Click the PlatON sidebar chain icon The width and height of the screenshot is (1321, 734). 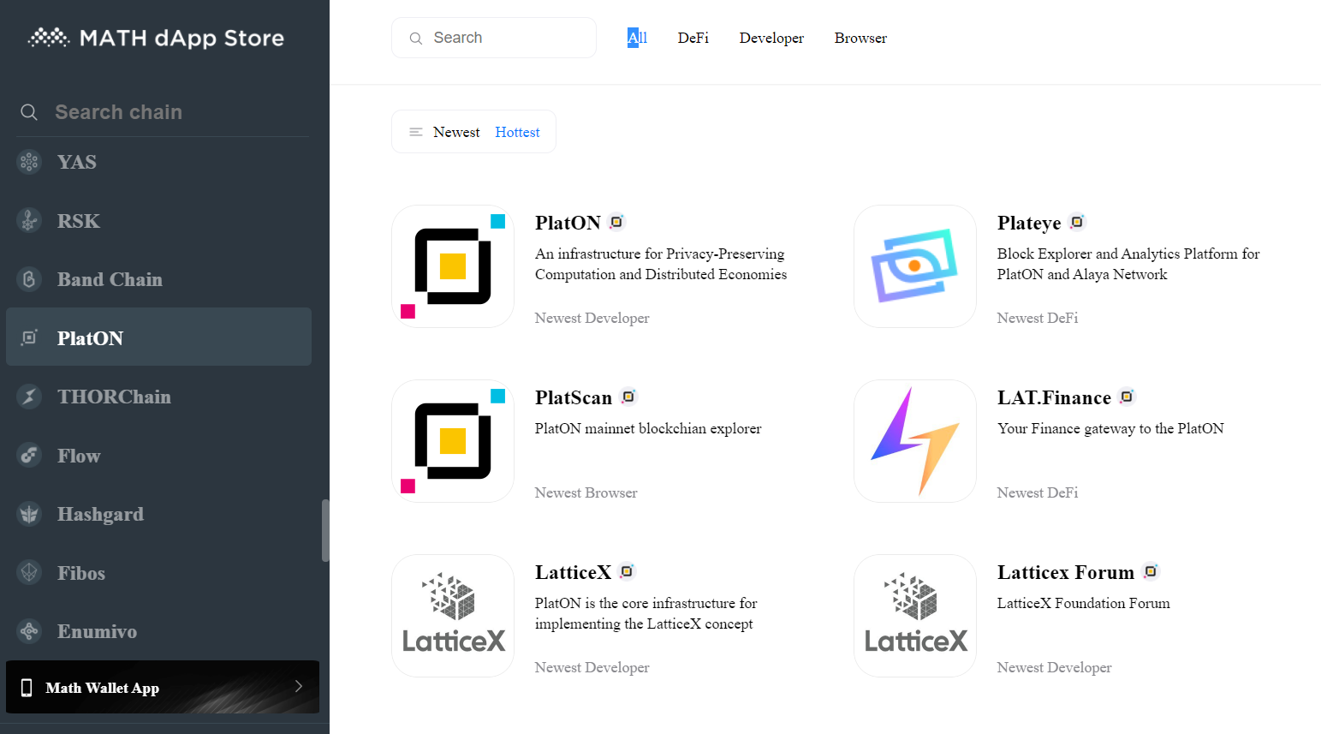point(29,337)
